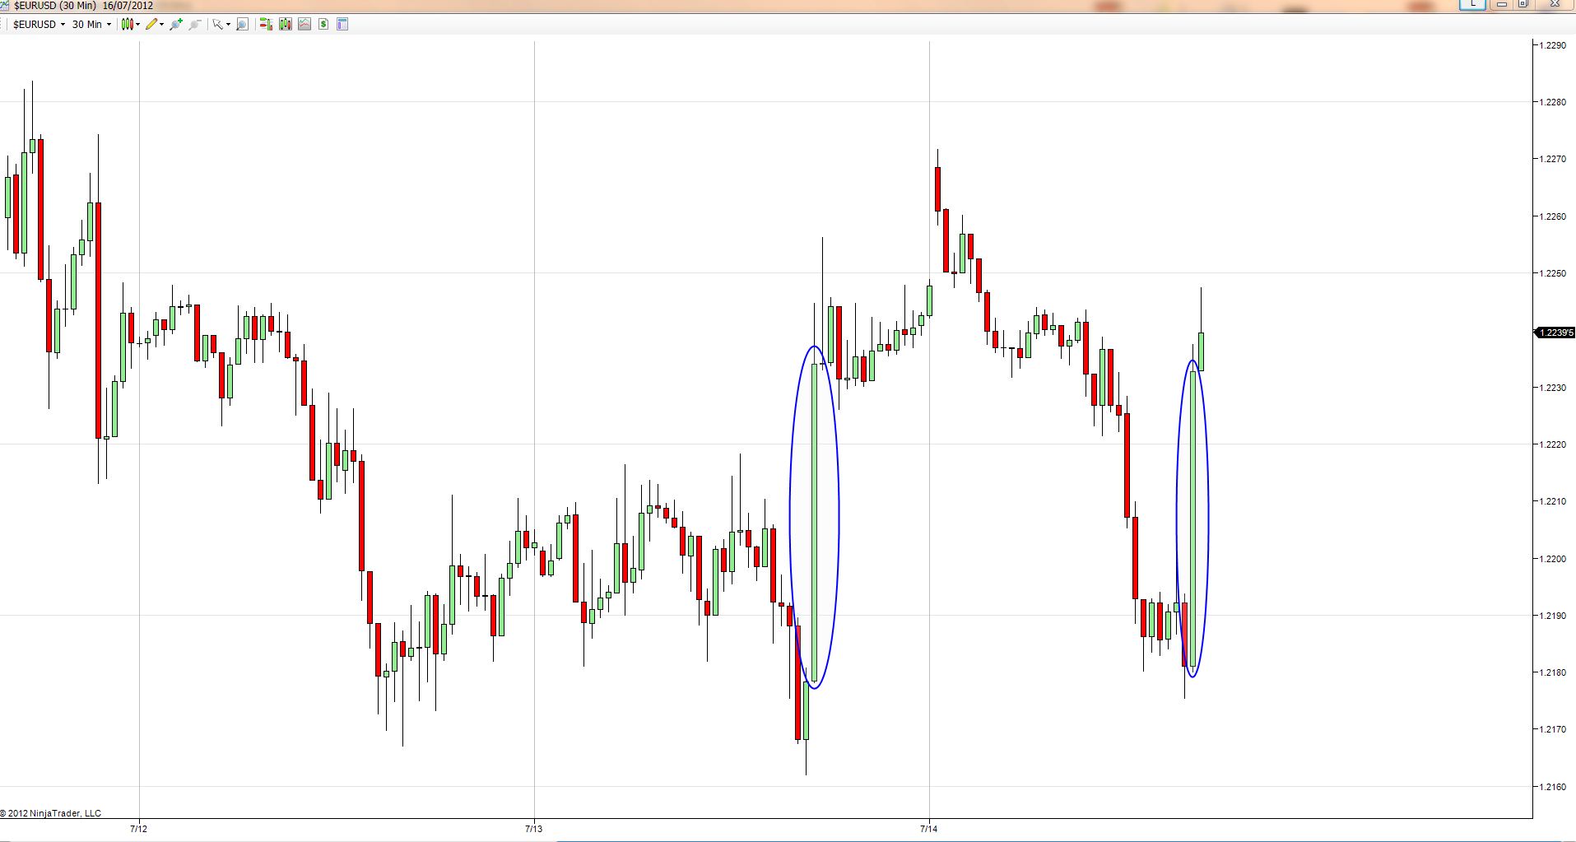Click the 1.2160 price axis label
The height and width of the screenshot is (842, 1576).
pyautogui.click(x=1552, y=787)
